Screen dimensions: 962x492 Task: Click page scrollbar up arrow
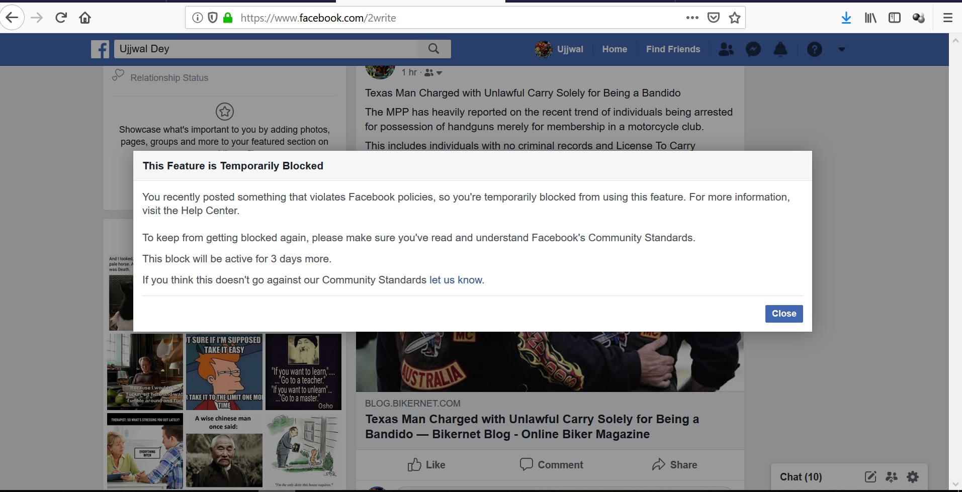coord(955,41)
